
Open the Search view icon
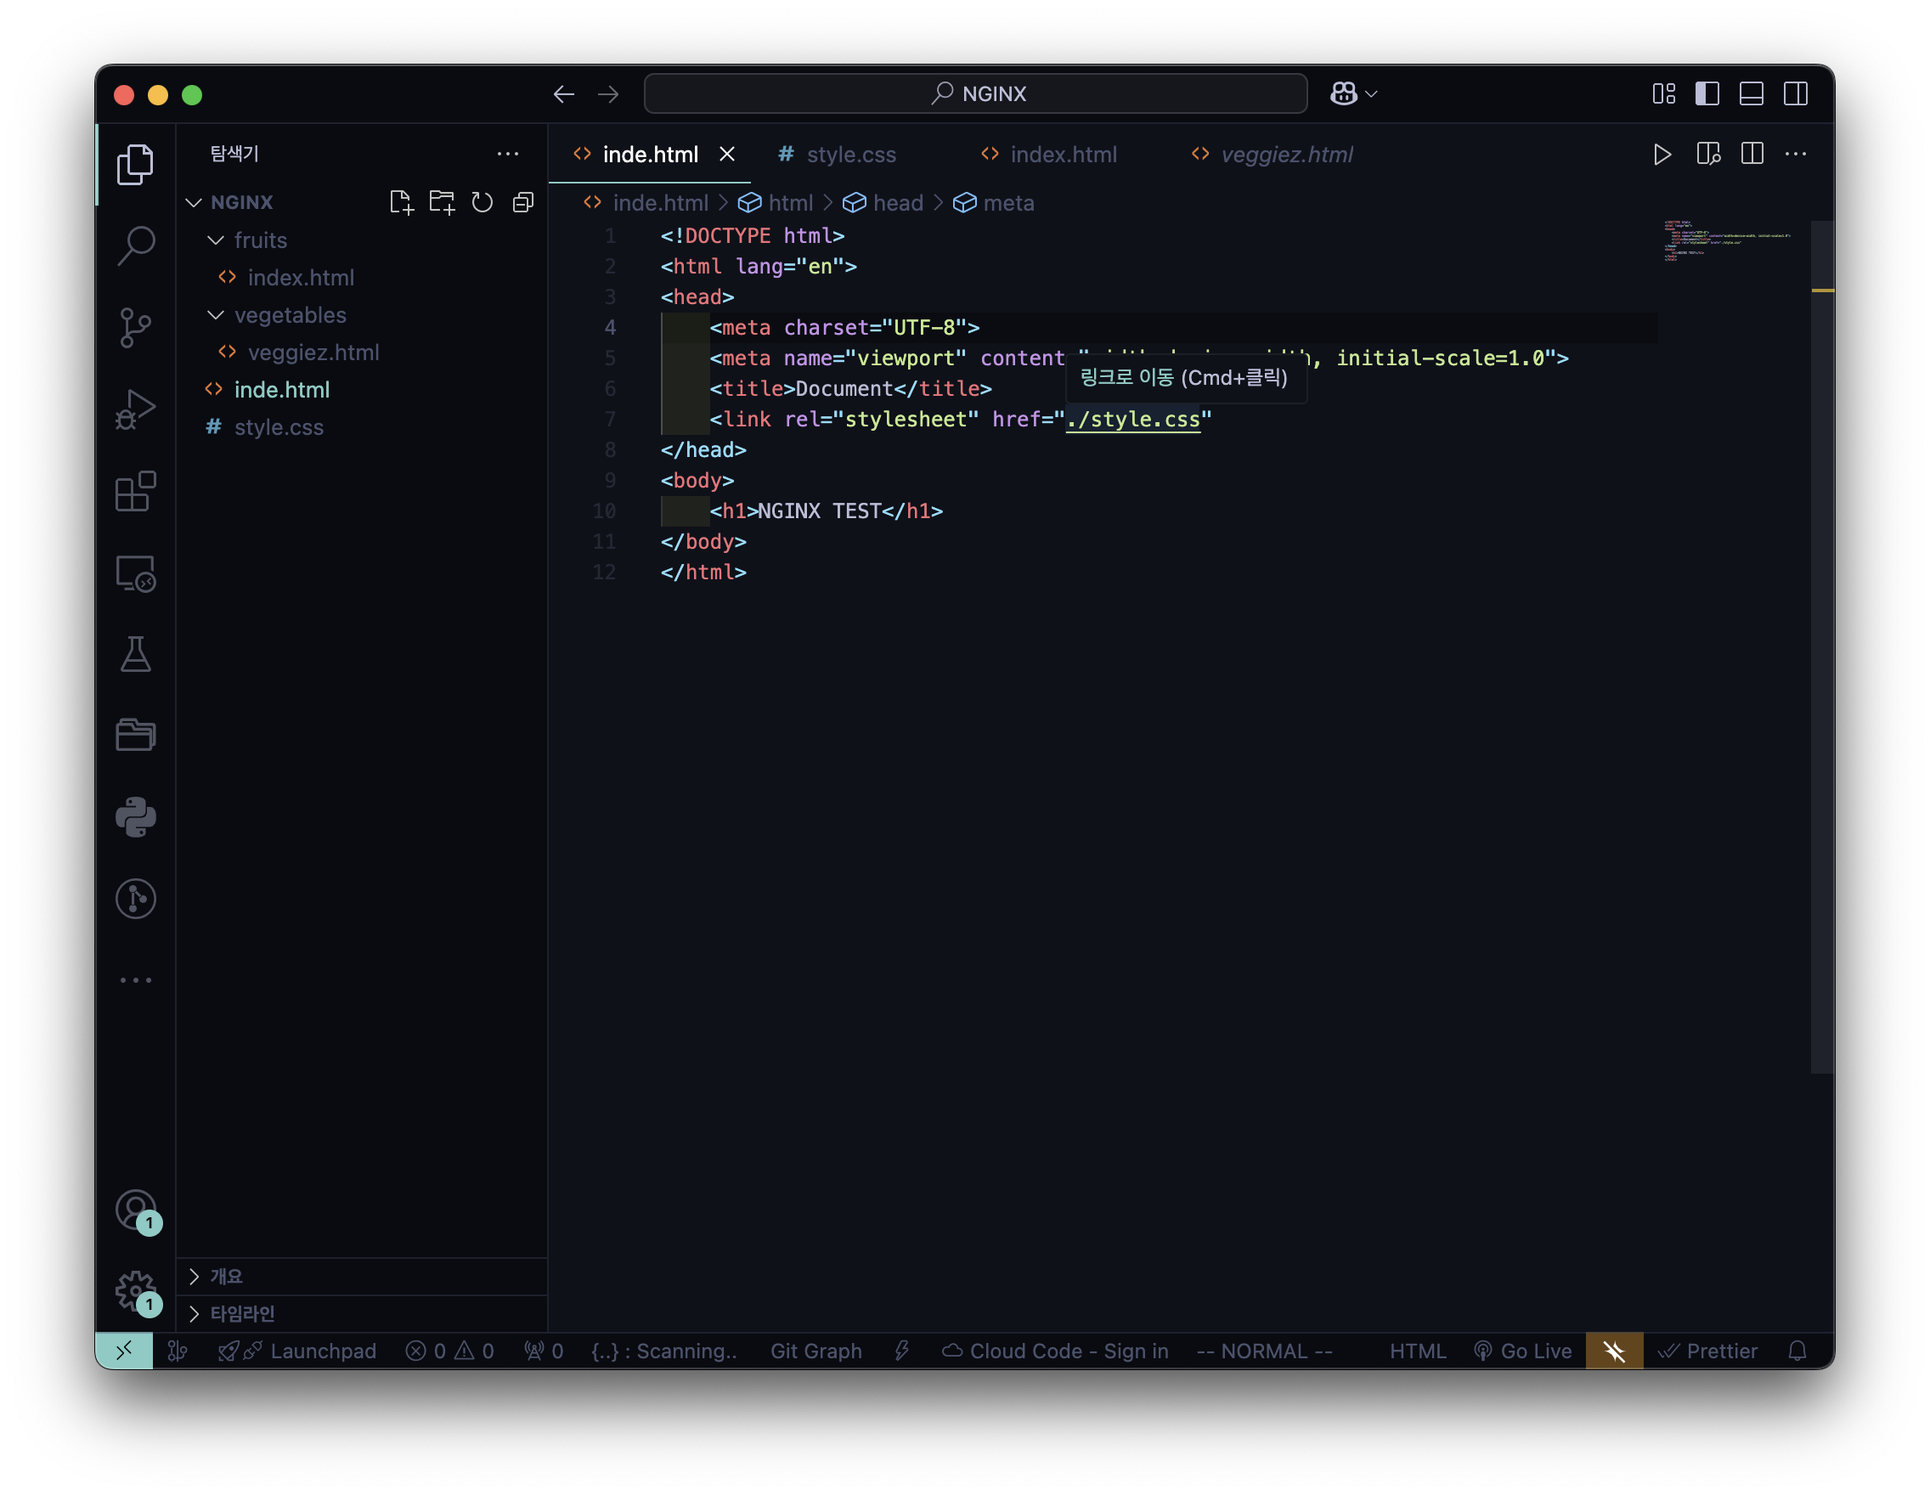[135, 245]
